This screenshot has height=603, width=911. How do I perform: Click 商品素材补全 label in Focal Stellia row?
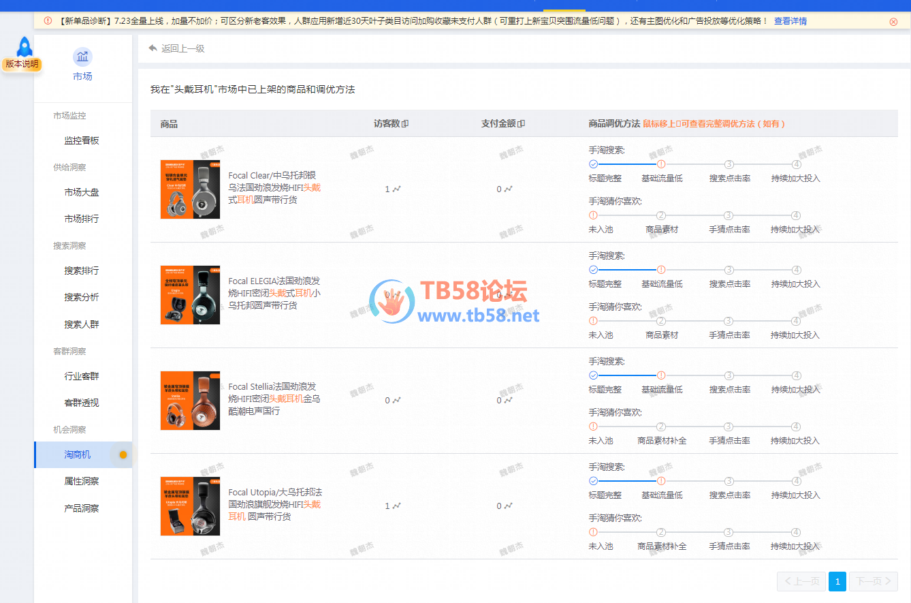(662, 441)
